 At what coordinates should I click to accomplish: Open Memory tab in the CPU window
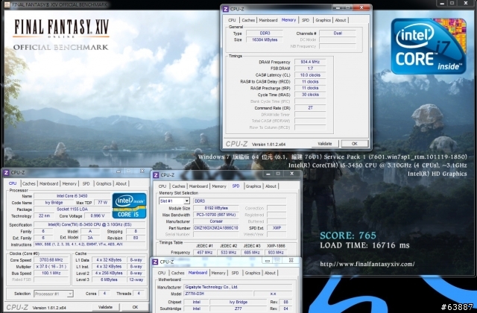(69, 184)
